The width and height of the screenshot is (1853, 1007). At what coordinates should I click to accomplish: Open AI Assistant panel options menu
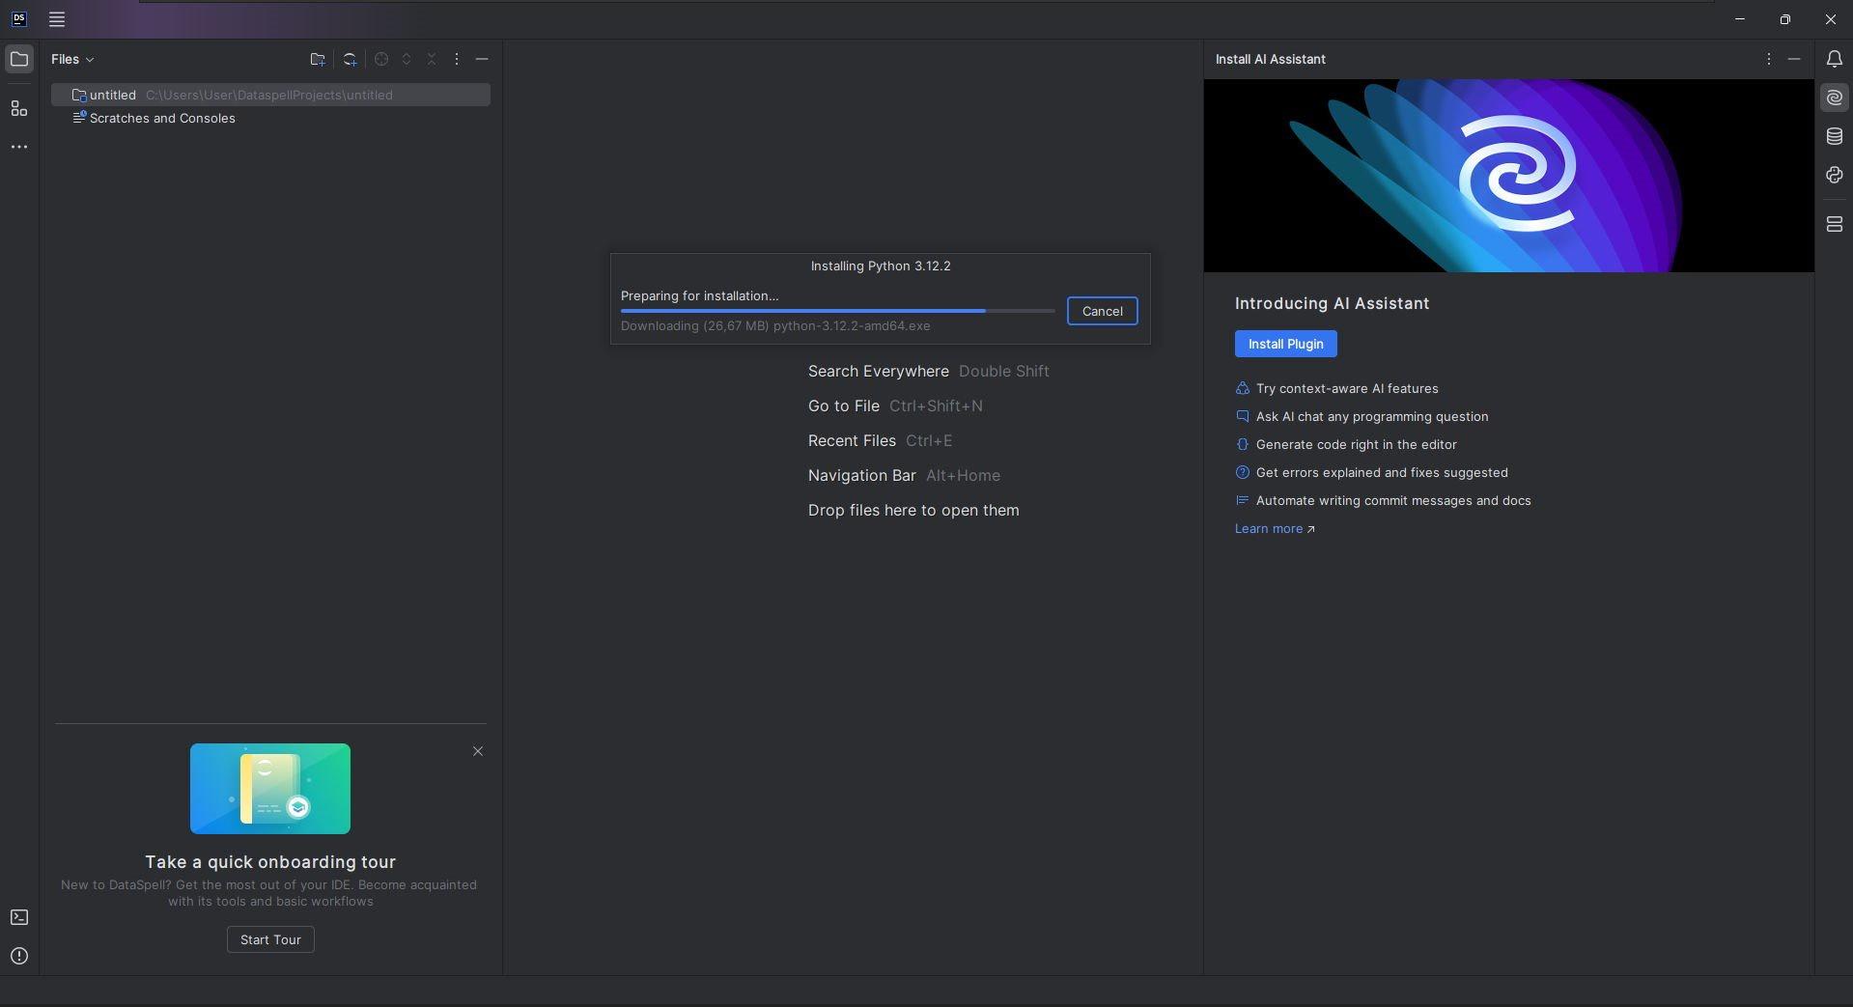1768,59
